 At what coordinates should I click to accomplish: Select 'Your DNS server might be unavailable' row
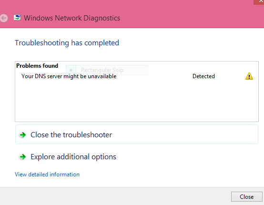[137, 76]
